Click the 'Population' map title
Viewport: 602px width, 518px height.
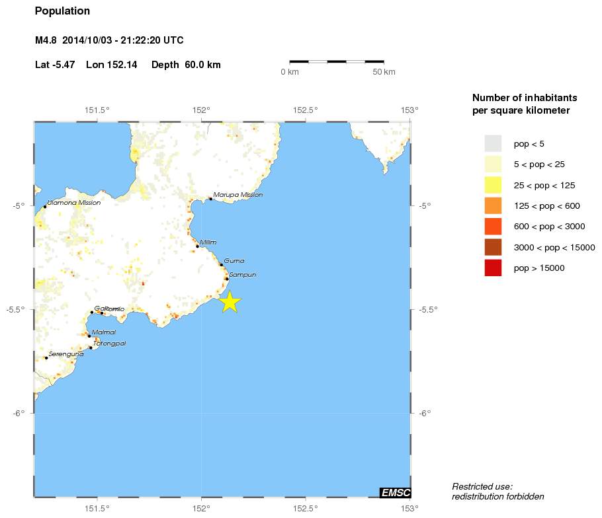(62, 11)
